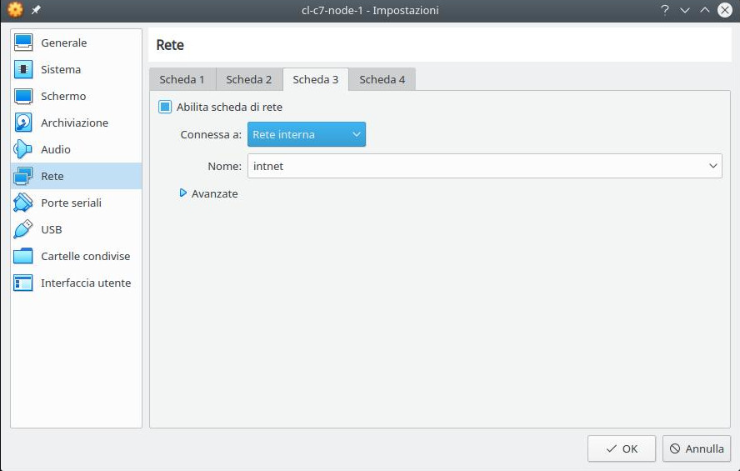Expand the Nome combo box arrow
Screen dimensions: 740x471
[713, 166]
